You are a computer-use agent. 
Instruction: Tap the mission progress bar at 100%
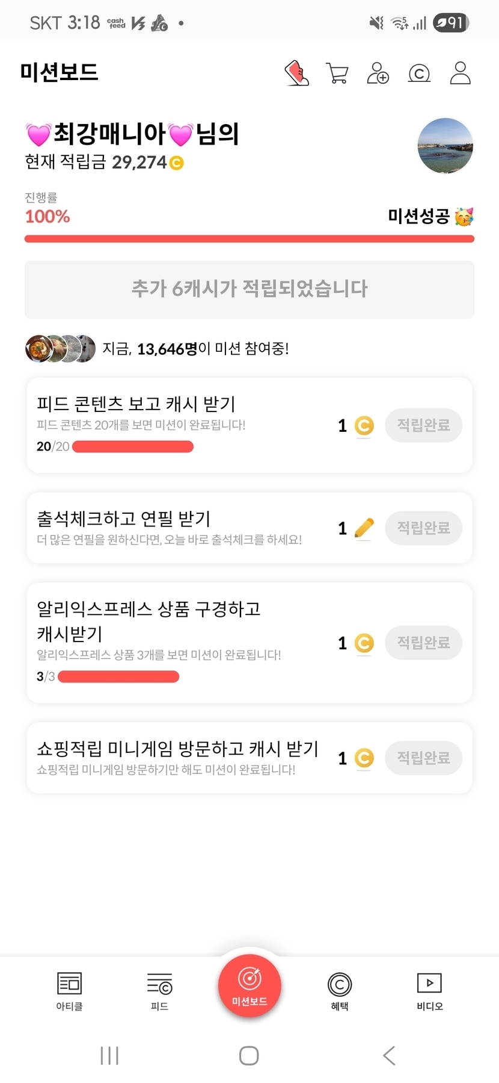pos(249,239)
